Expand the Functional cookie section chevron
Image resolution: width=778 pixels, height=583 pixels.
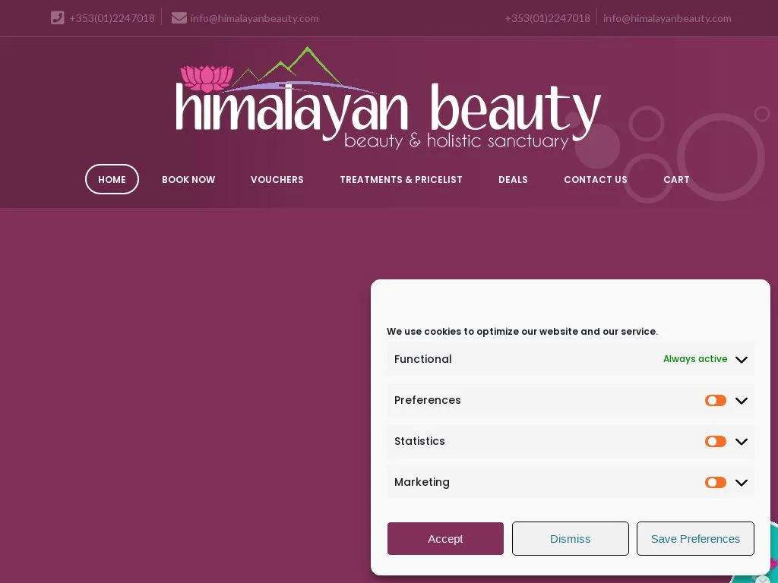click(x=742, y=360)
